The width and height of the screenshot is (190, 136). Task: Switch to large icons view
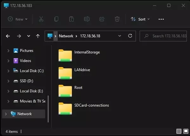(186, 131)
